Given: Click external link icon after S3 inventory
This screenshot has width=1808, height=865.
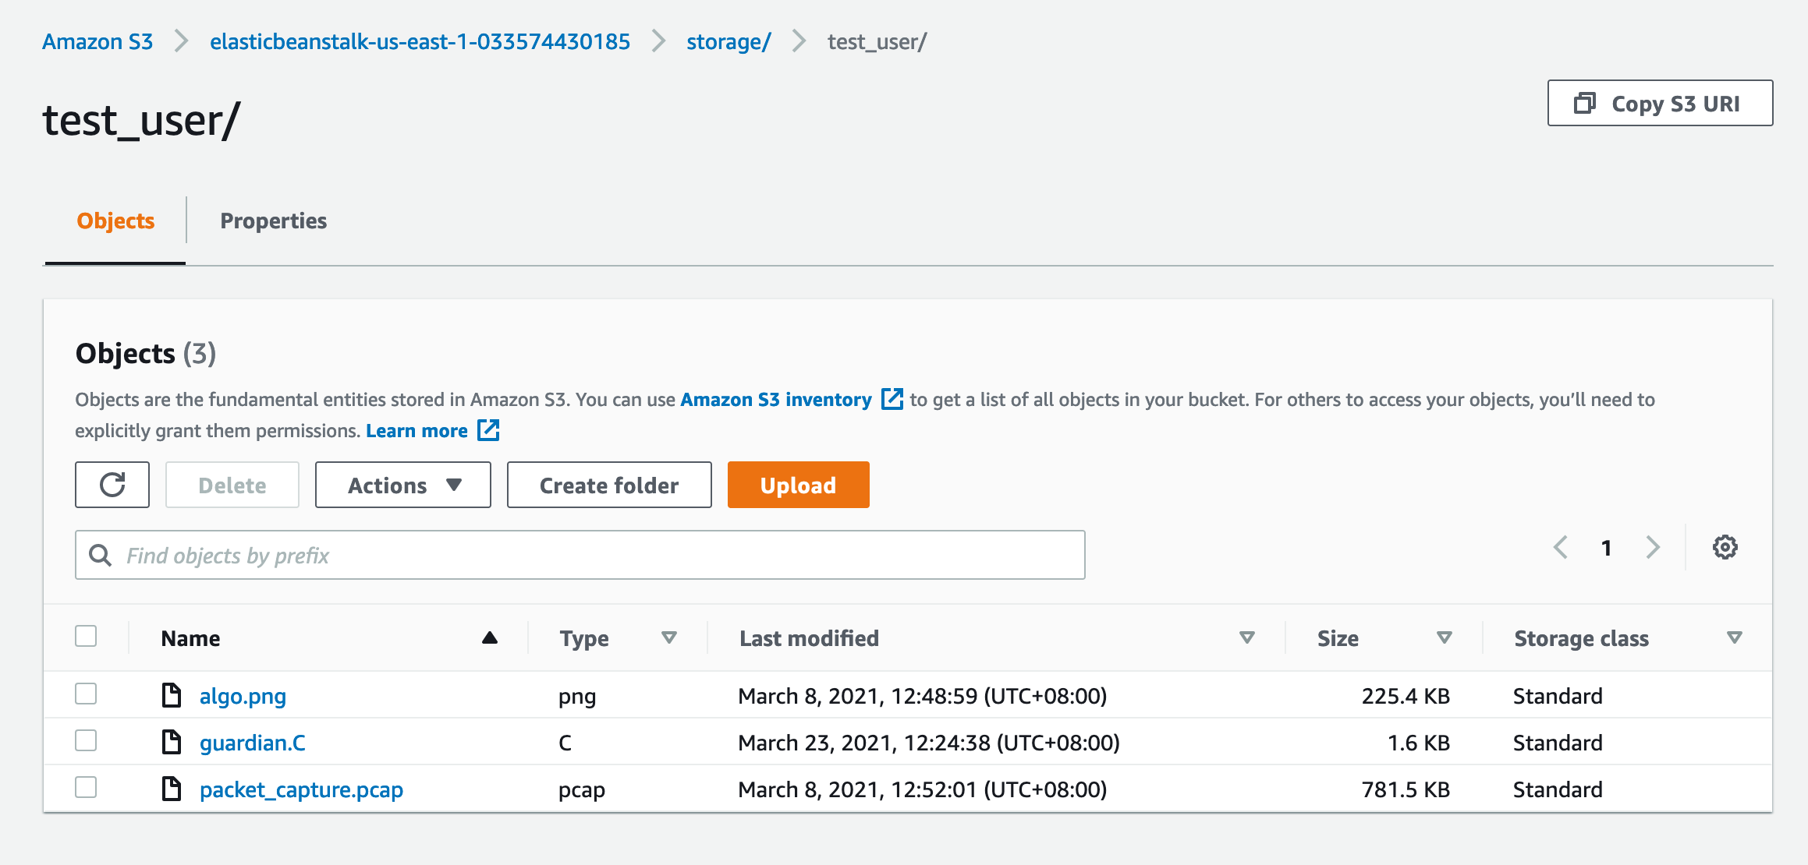Looking at the screenshot, I should (x=892, y=399).
